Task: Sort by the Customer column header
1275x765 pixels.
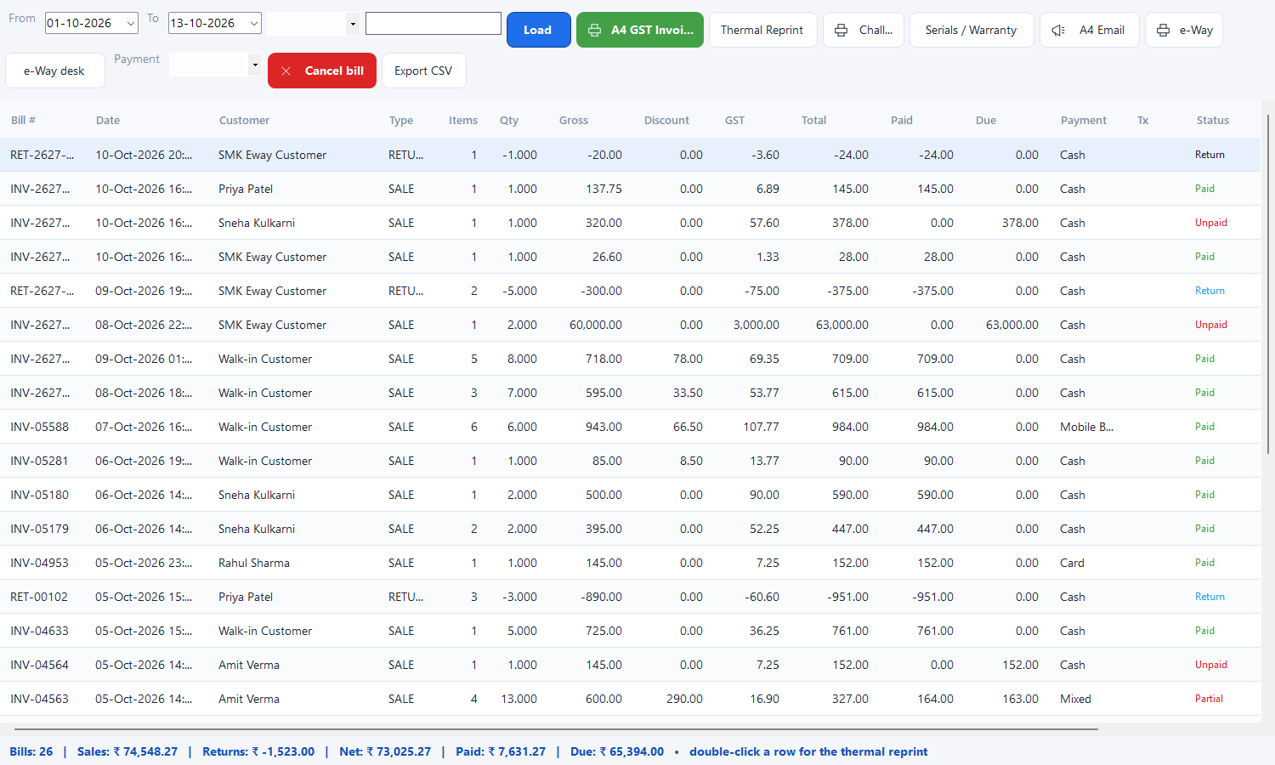Action: 244,120
